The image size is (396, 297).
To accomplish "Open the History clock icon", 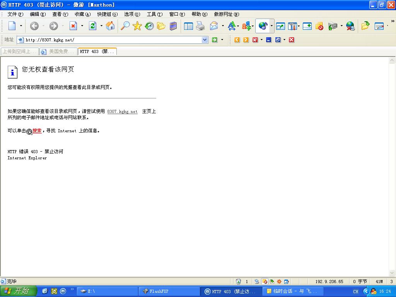I will tap(149, 26).
